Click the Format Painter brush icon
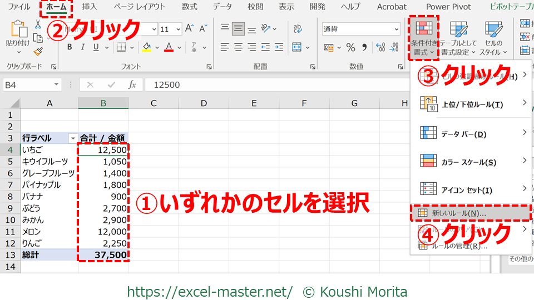Image resolution: width=534 pixels, height=300 pixels. 38,51
